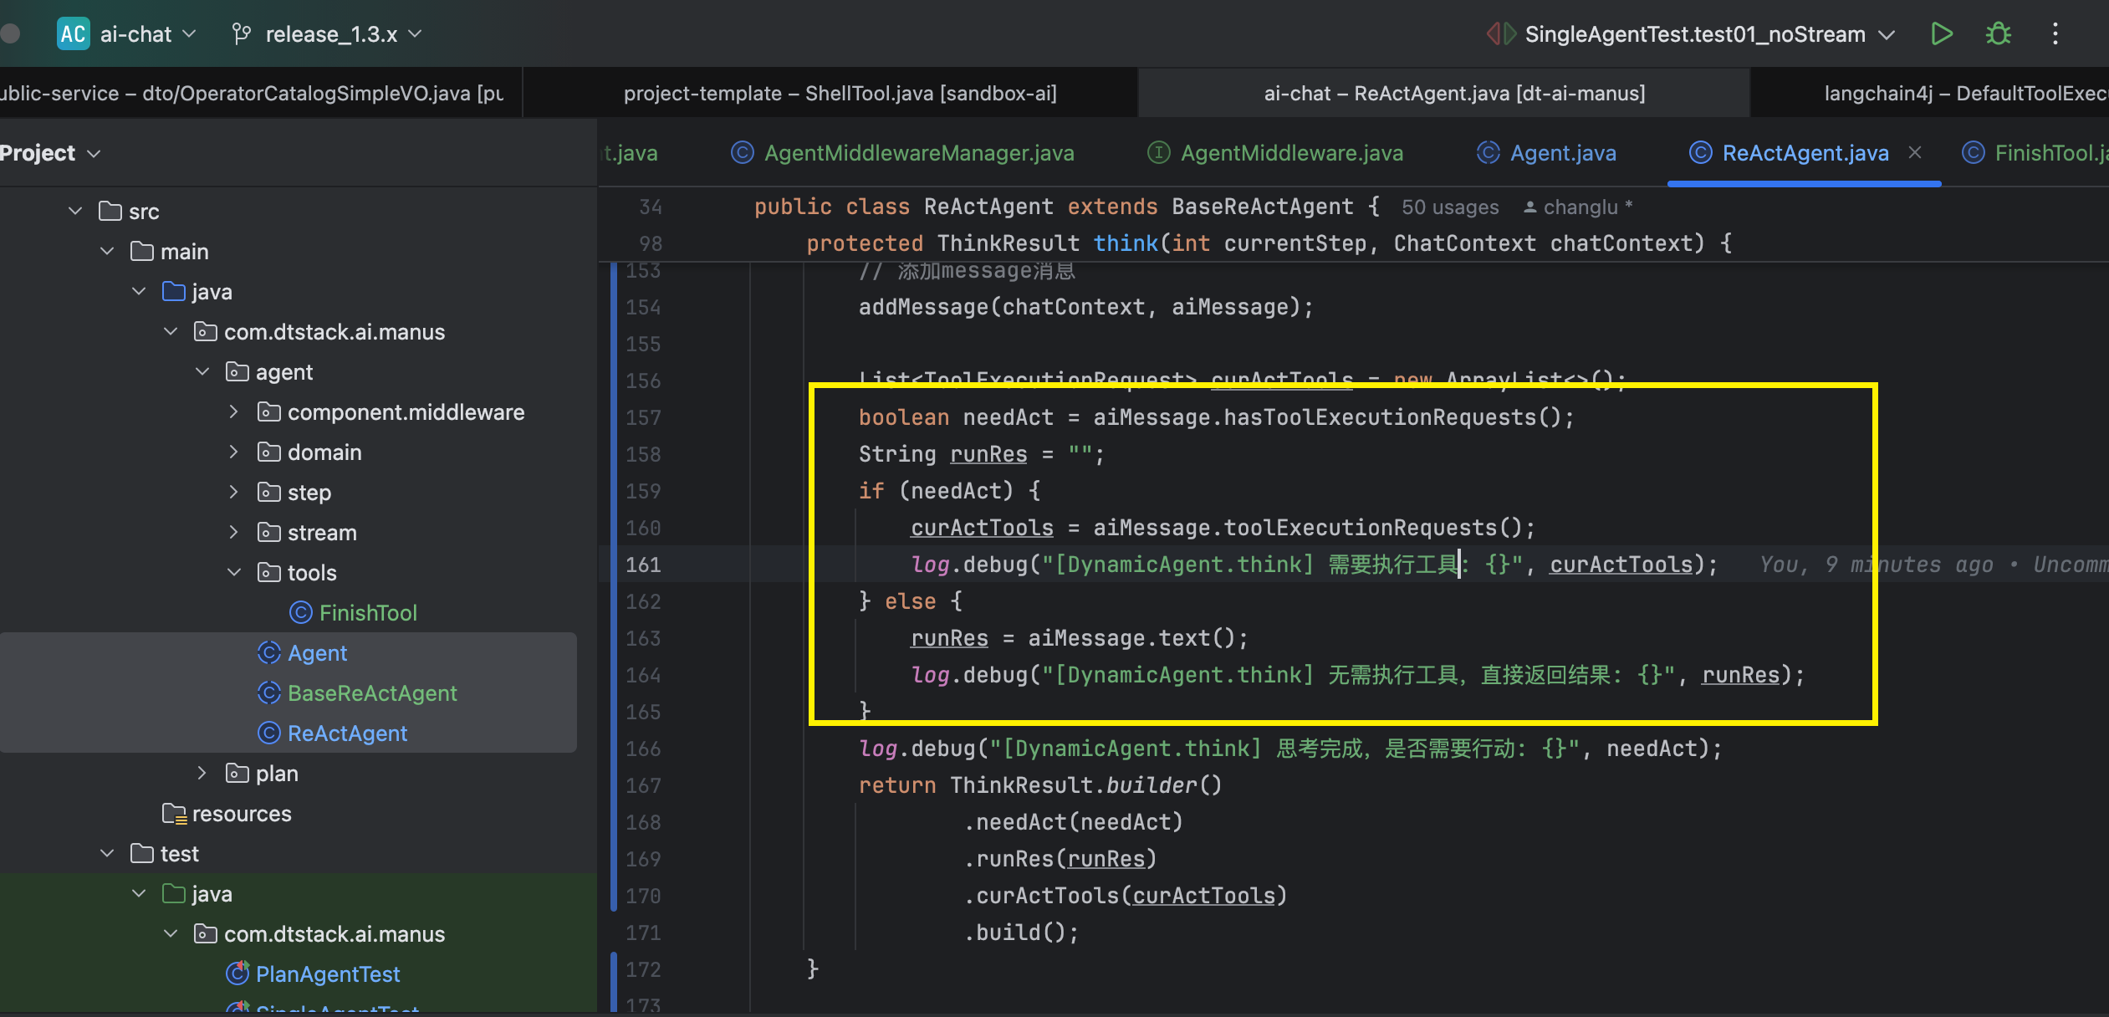Open the release_1.3.x branch dropdown
The image size is (2109, 1017).
(x=344, y=34)
